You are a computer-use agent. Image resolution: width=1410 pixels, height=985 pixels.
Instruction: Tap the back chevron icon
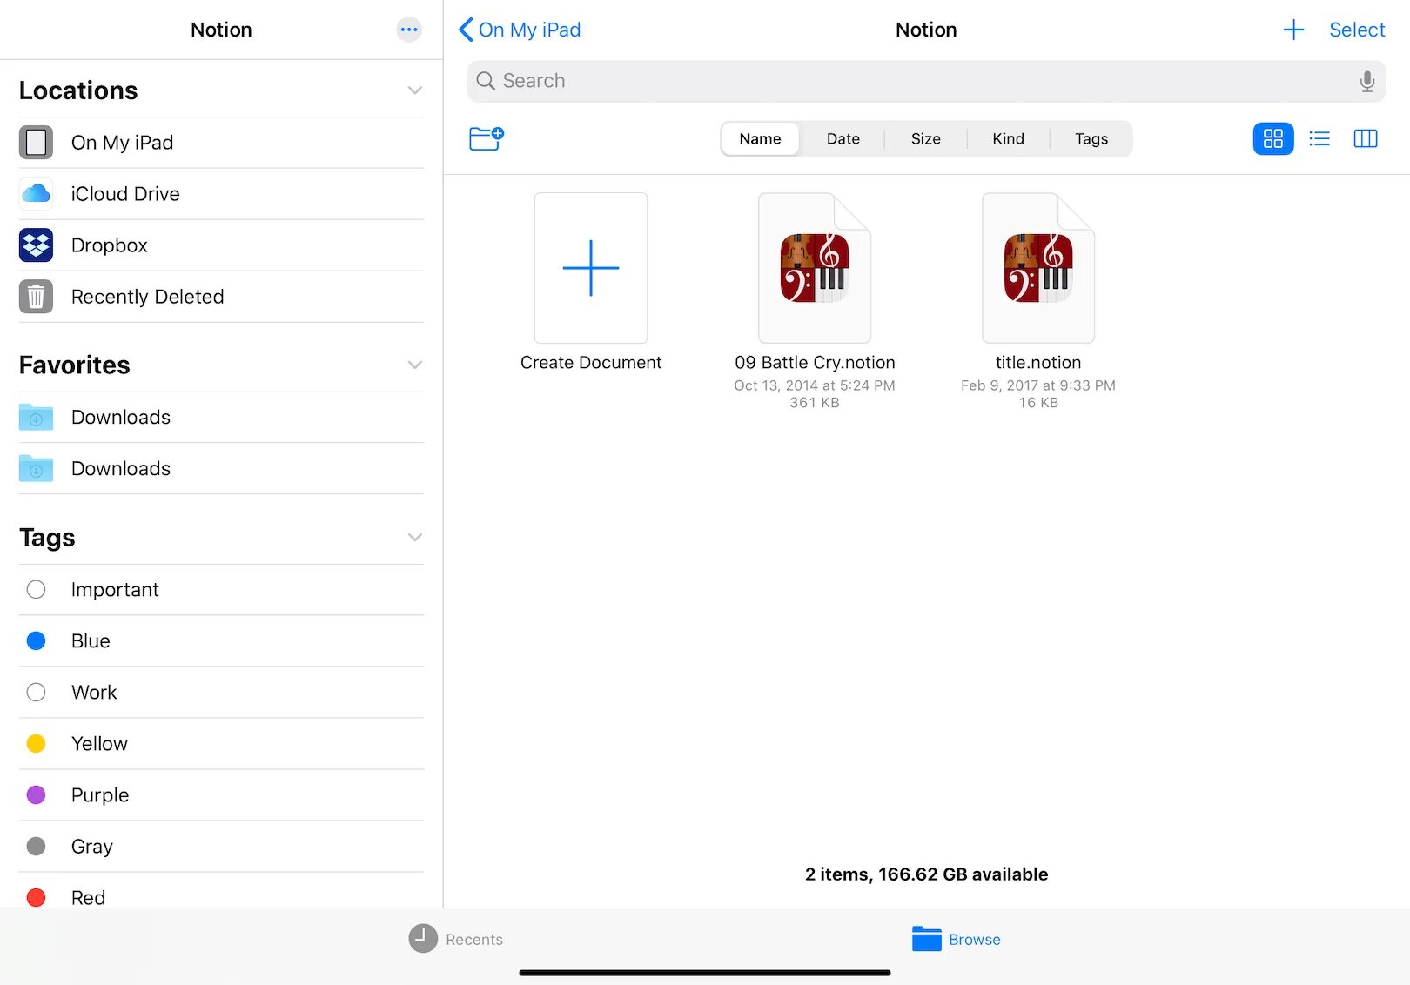coord(466,30)
